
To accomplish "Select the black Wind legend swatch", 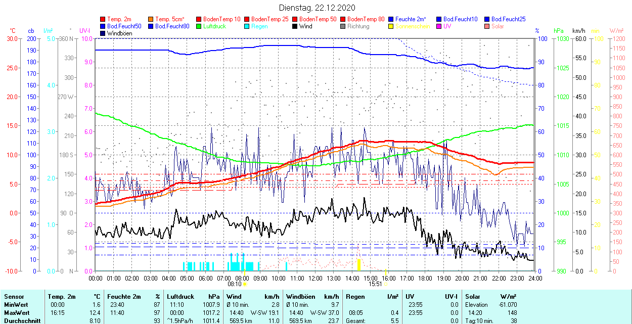I will [x=295, y=26].
